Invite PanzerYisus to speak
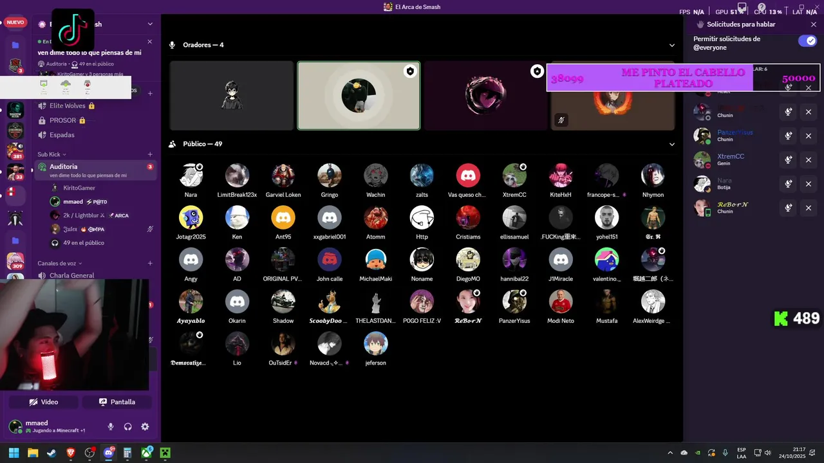The height and width of the screenshot is (463, 824). tap(788, 136)
